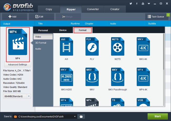
Task: Click the Audio Codec: AAC text
Action: (12, 79)
